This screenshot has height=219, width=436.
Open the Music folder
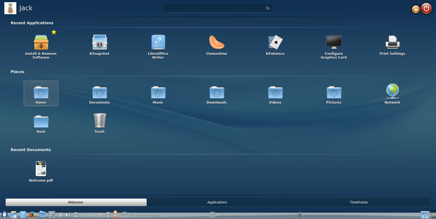158,95
